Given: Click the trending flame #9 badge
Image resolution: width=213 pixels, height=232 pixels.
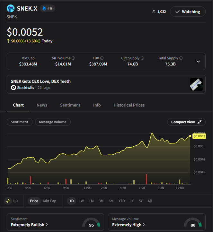Looking at the screenshot, I should point(48,8).
